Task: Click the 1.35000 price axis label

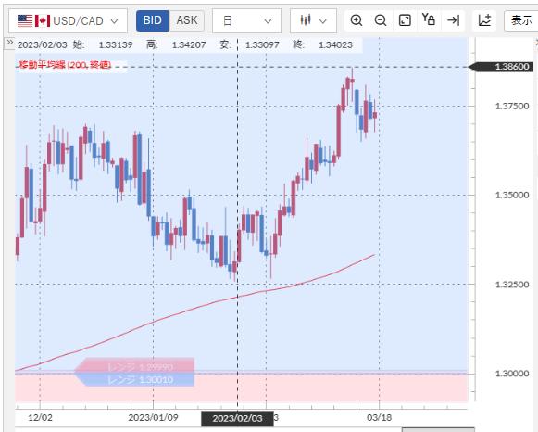Action: point(512,195)
